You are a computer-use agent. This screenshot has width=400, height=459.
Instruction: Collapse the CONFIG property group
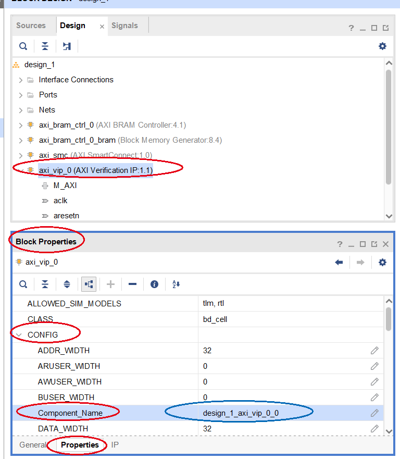(x=19, y=335)
